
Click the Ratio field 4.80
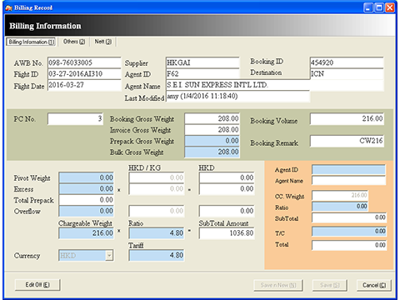coord(157,233)
